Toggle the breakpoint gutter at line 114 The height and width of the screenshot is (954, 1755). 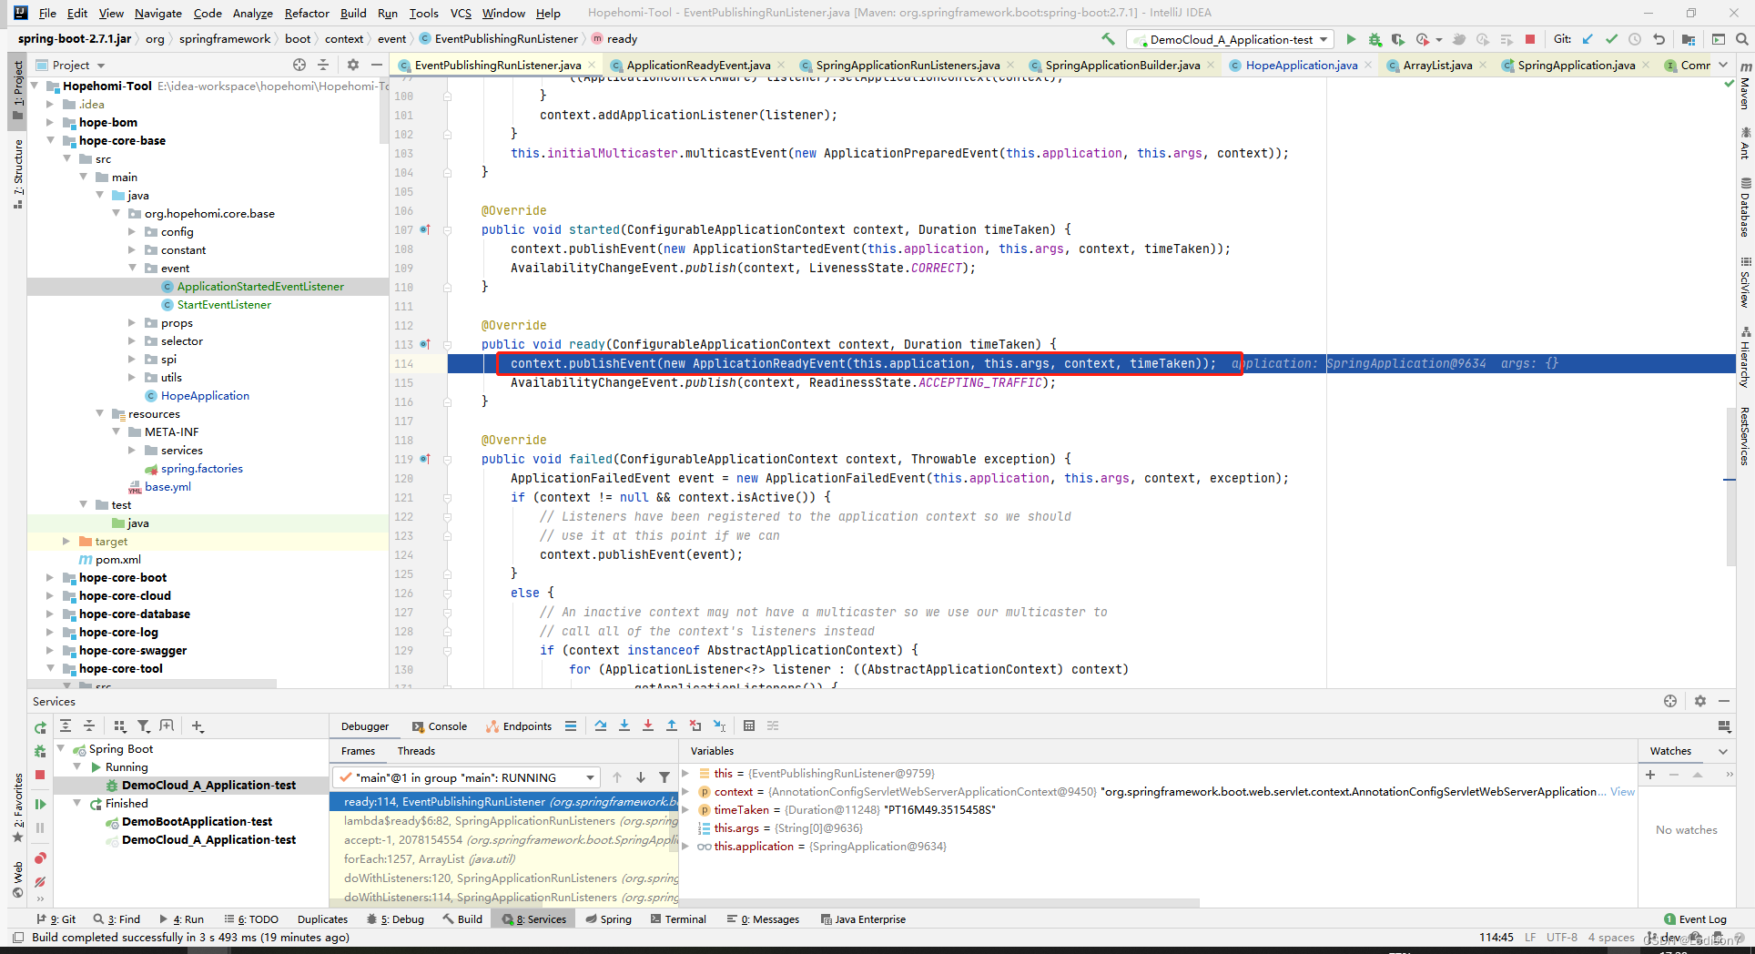(x=426, y=363)
